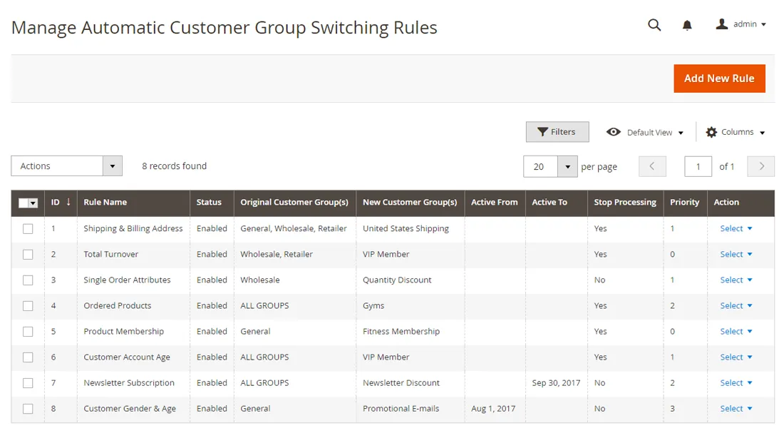Viewport: 784px width, 438px height.
Task: Click "Sep 30, 2017" Active To date
Action: click(x=556, y=382)
